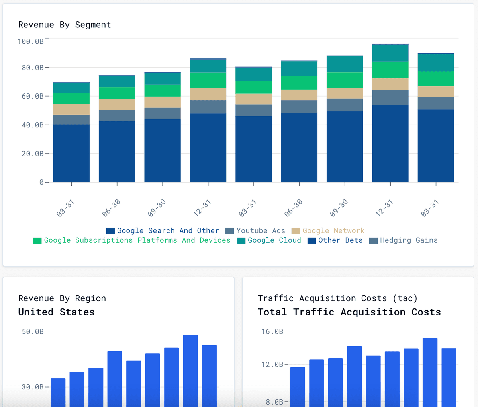Screen dimensions: 478x407
Task: Toggle the Google Network legend label
Action: click(333, 231)
